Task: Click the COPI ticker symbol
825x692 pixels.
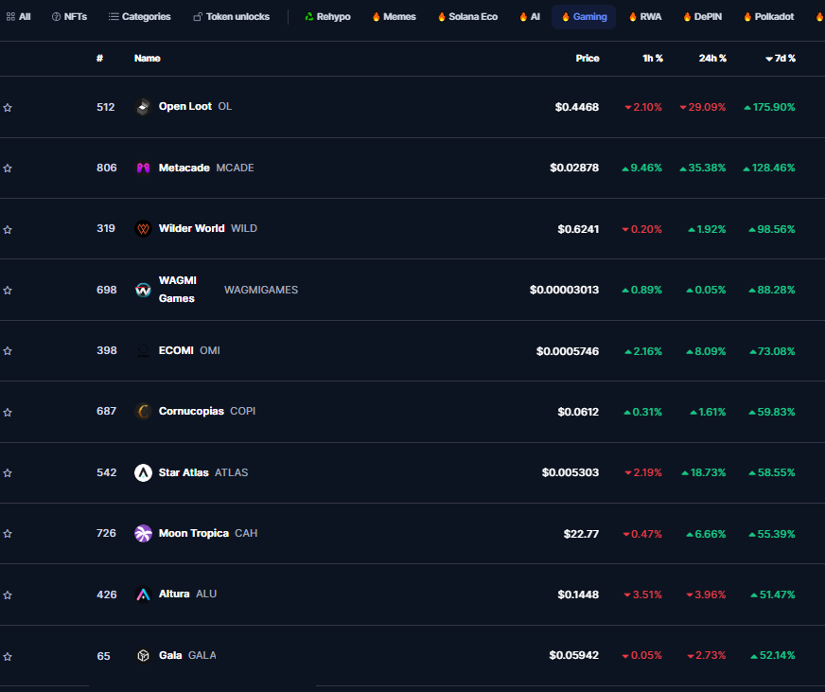Action: point(242,411)
